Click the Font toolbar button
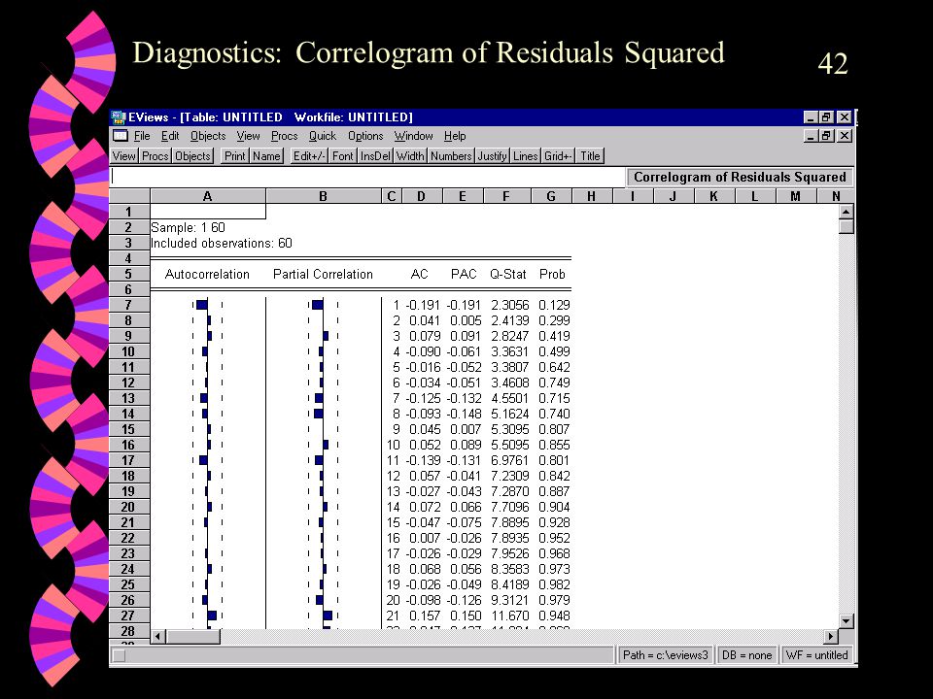Image resolution: width=933 pixels, height=699 pixels. (342, 155)
